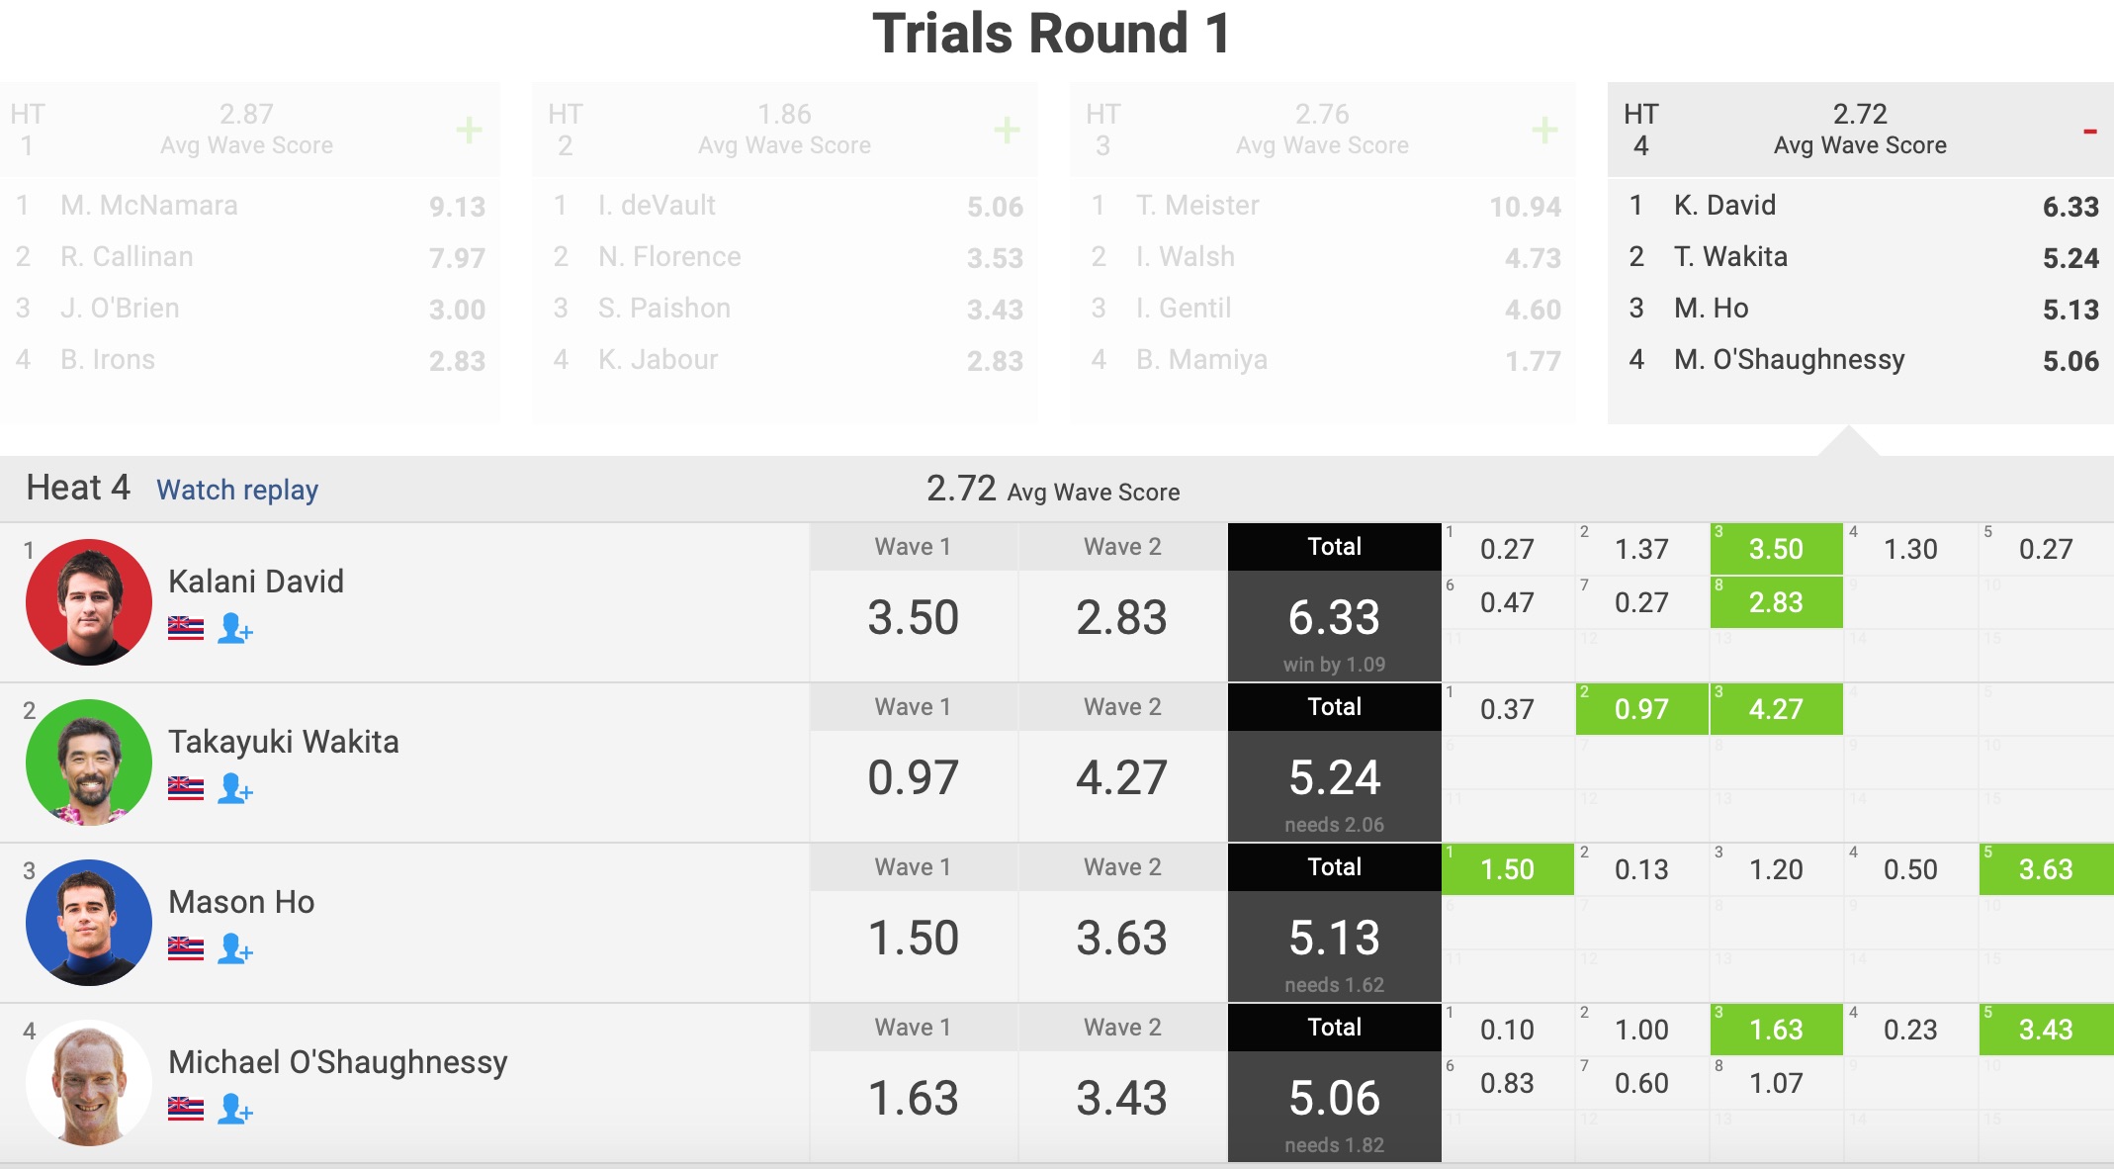Click follow icon under Takayuki Wakita

pos(235,788)
